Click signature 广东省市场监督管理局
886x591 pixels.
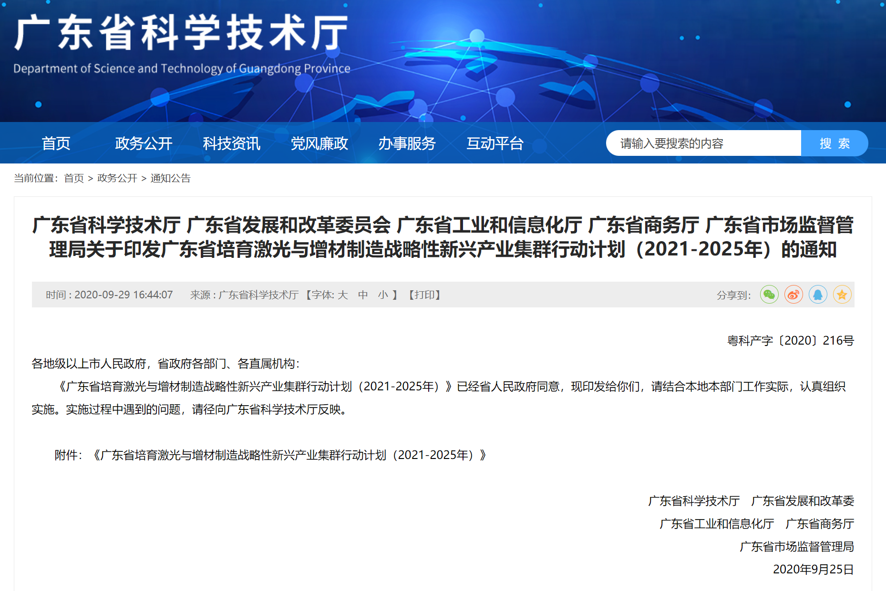(x=797, y=547)
